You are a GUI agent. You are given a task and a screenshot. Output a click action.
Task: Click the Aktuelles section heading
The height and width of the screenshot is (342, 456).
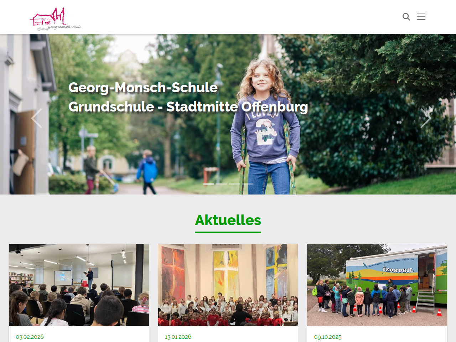228,220
